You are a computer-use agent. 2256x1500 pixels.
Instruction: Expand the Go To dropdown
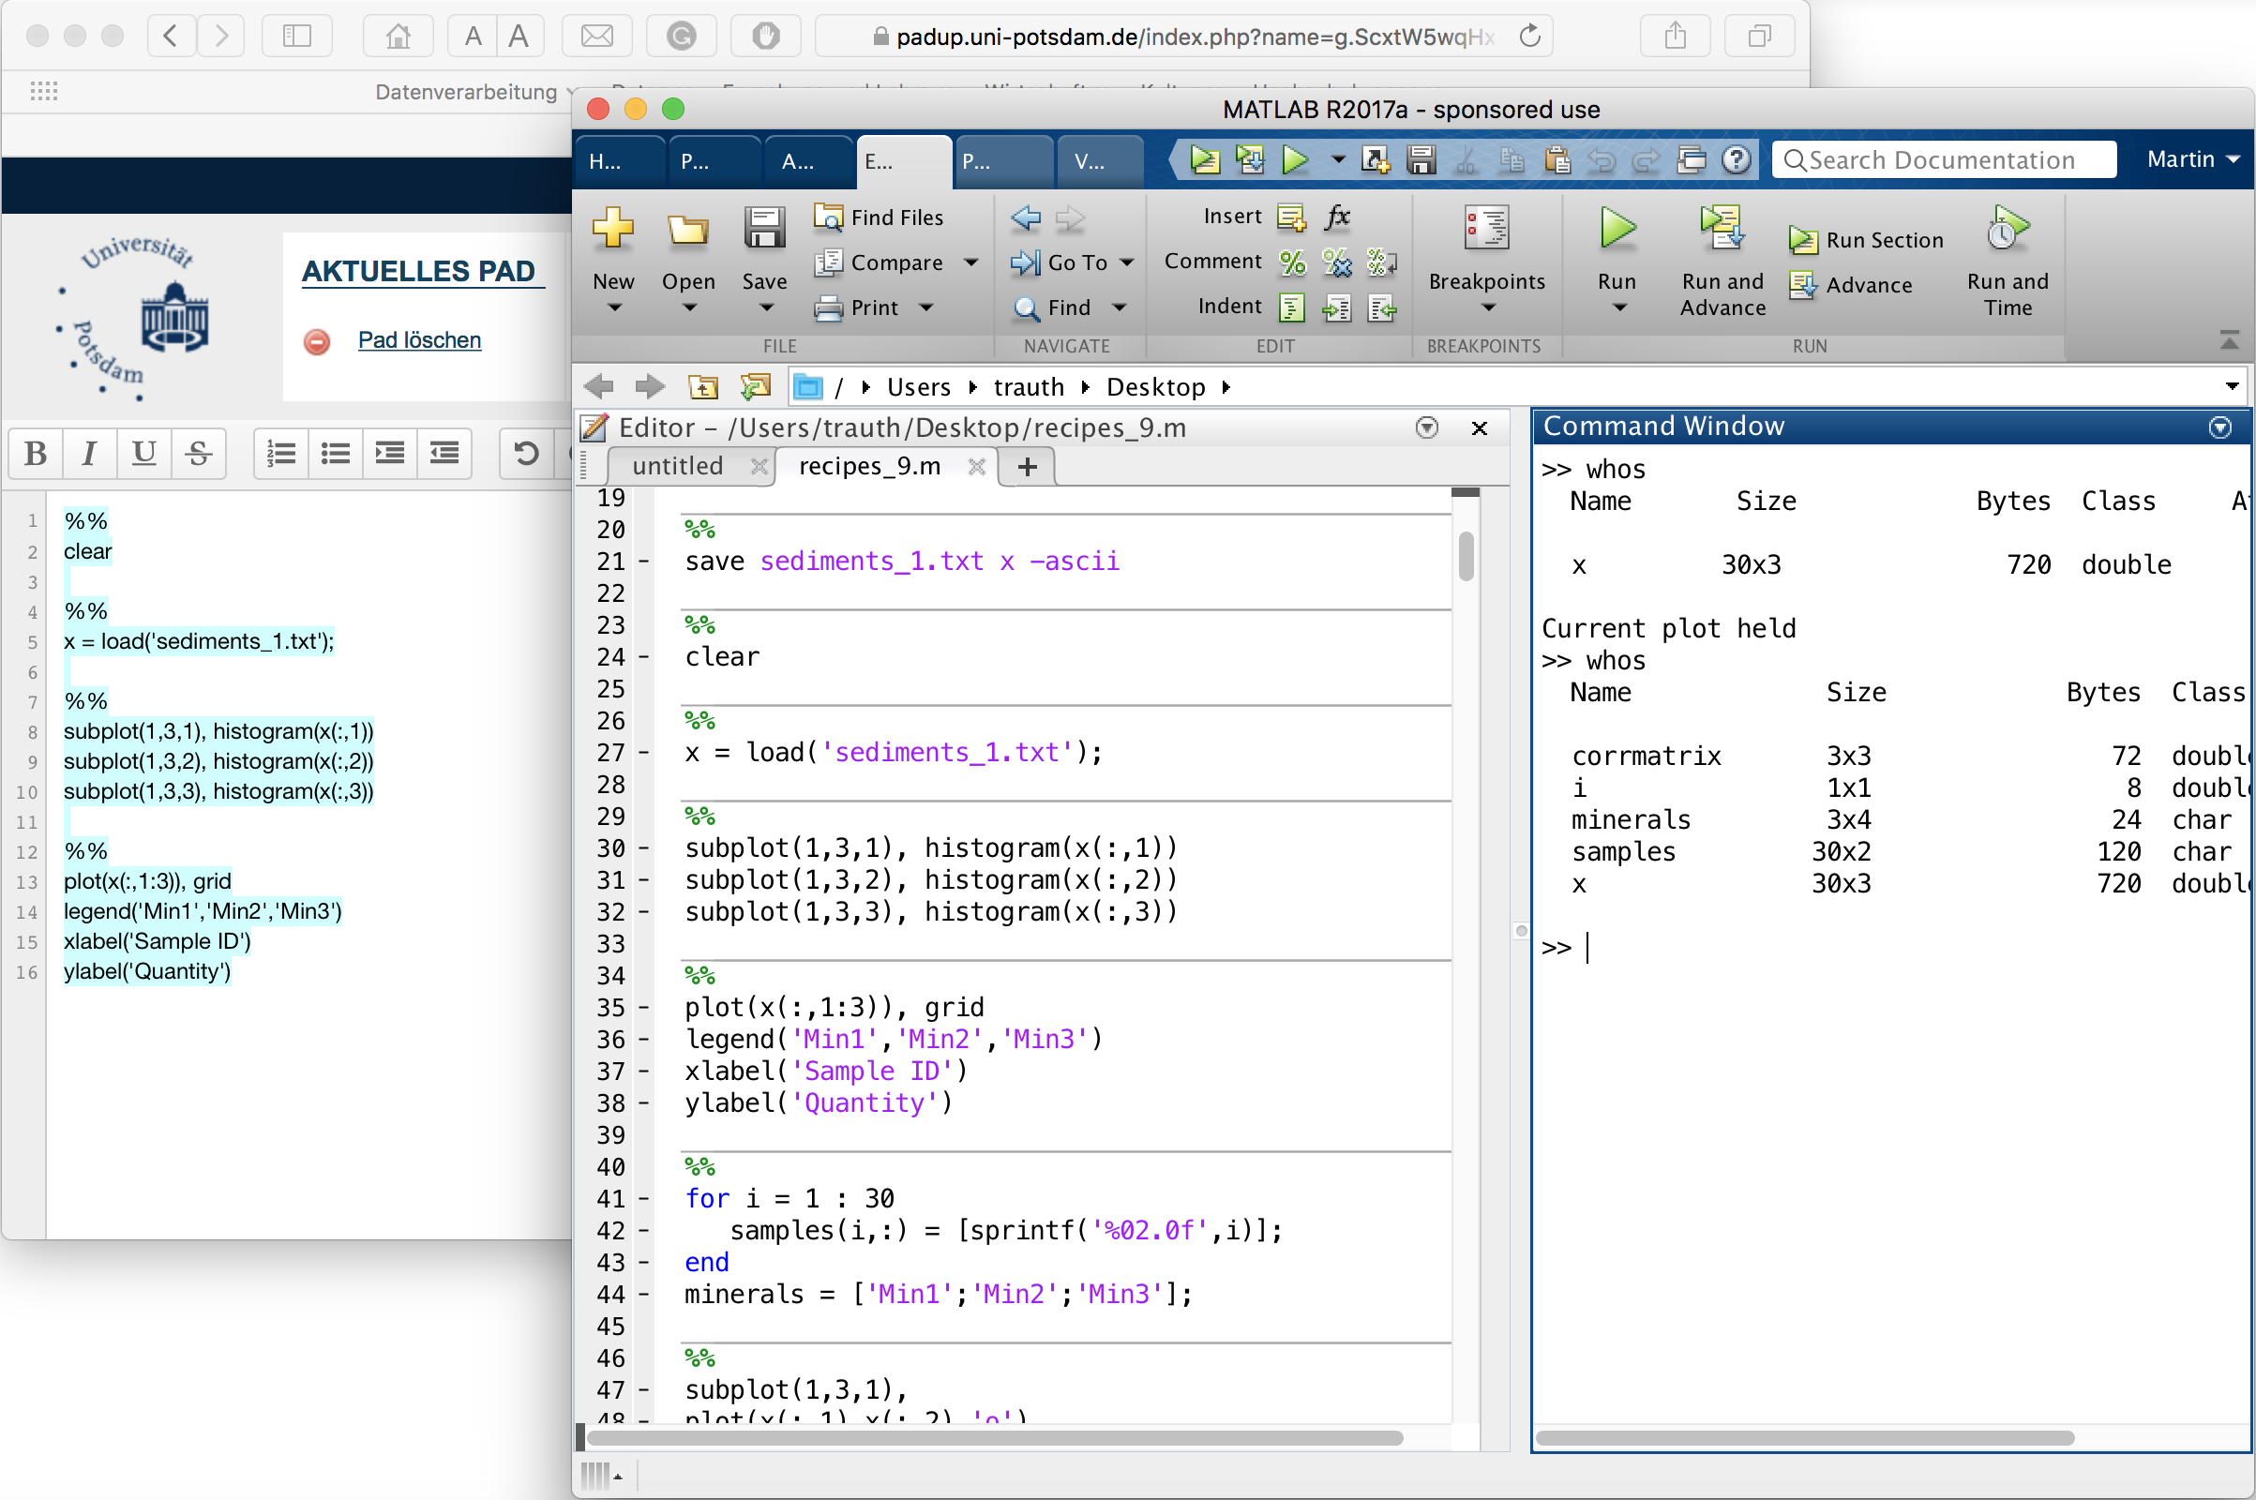point(1127,262)
